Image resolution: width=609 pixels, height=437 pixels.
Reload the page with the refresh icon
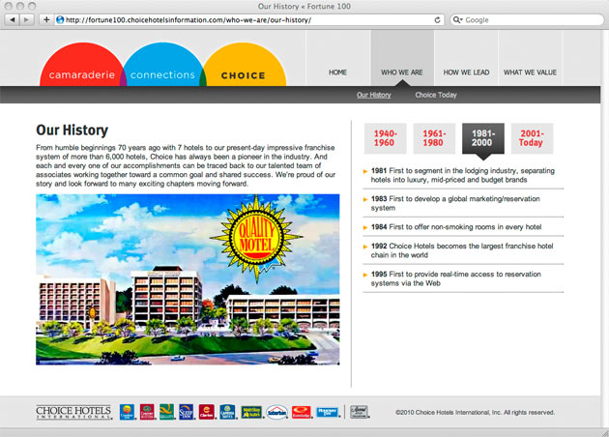tap(437, 19)
